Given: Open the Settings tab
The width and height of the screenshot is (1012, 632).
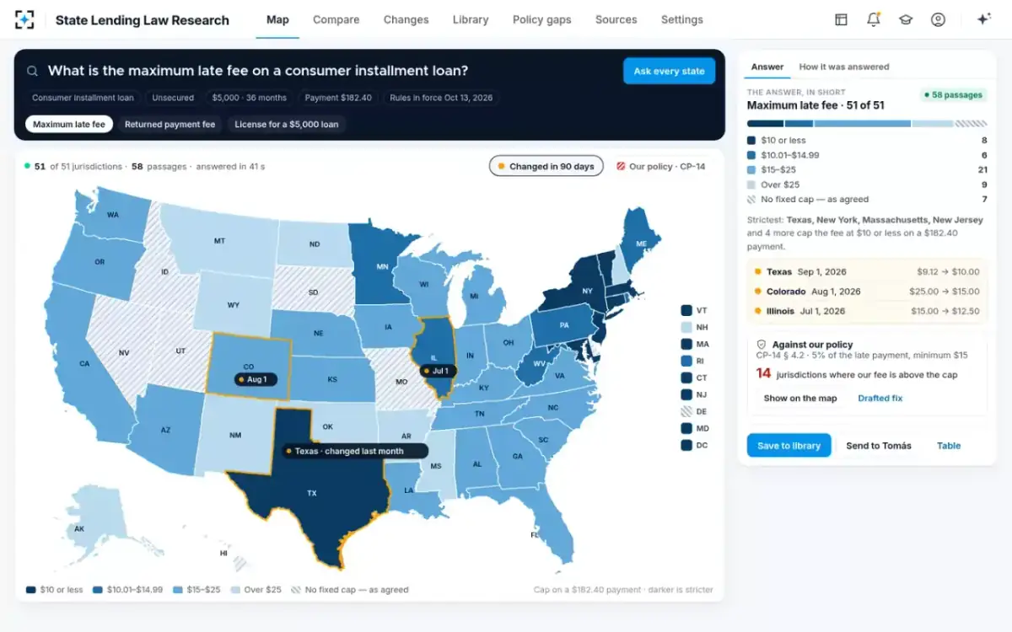Looking at the screenshot, I should [682, 19].
